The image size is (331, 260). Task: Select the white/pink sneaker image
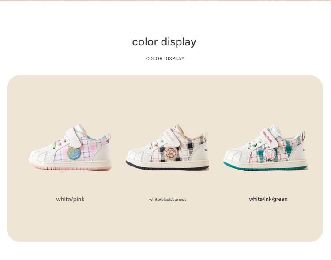[x=70, y=147]
